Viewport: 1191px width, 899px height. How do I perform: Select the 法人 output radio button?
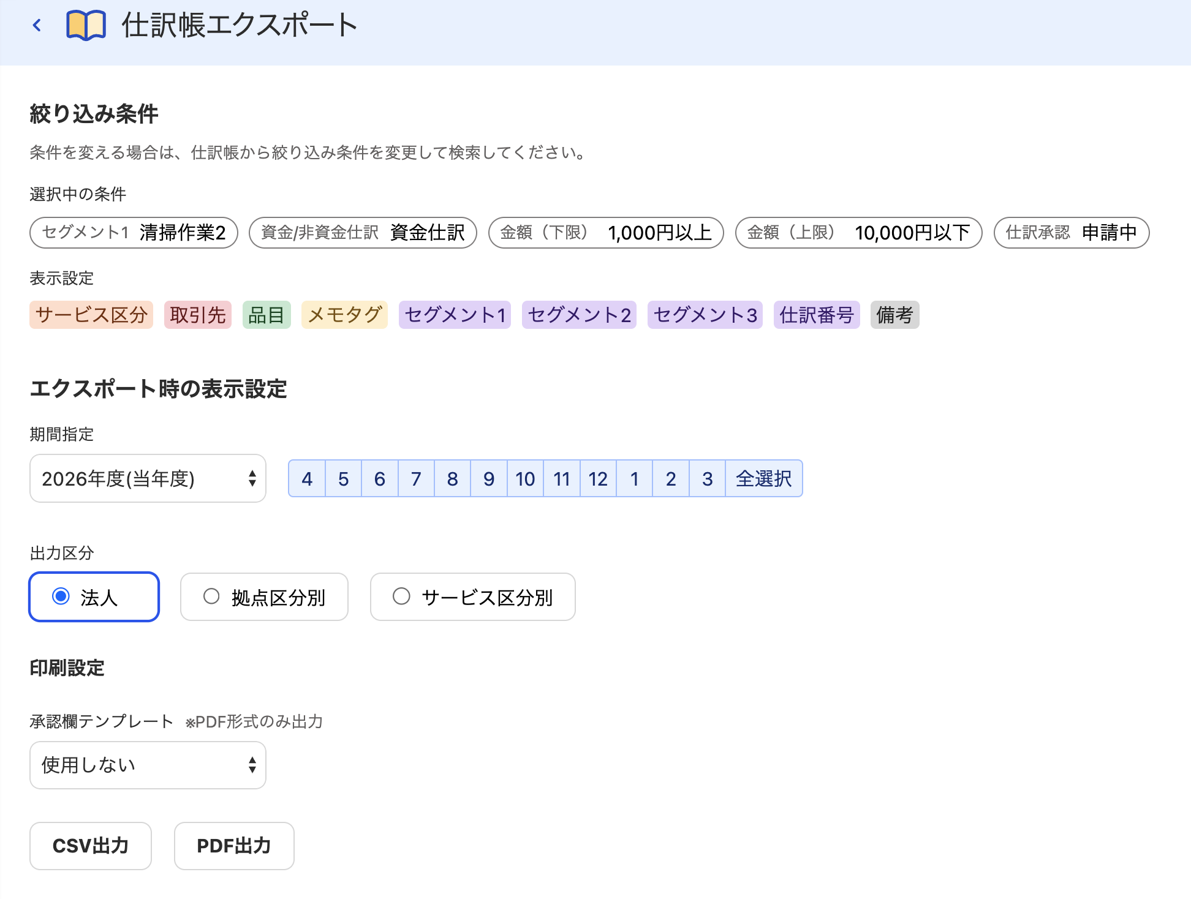coord(94,596)
